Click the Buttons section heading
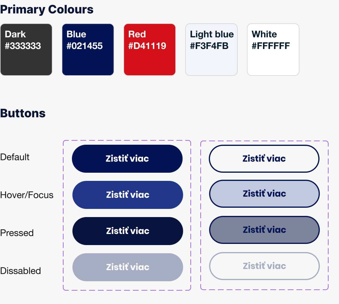Screen dimensions: 339x304 [23, 113]
